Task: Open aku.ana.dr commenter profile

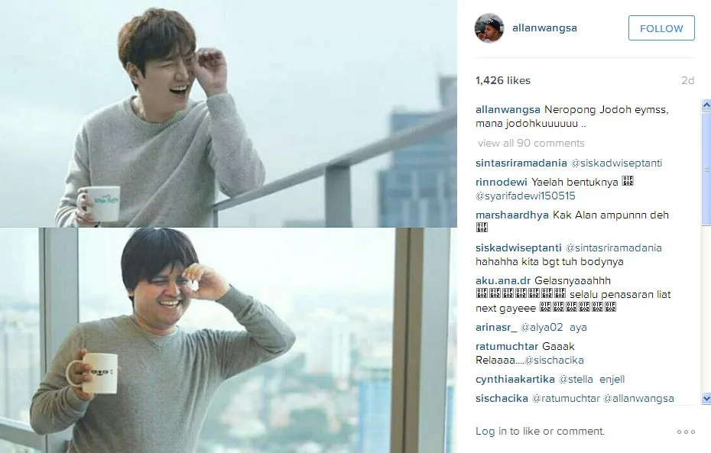Action: pos(503,281)
